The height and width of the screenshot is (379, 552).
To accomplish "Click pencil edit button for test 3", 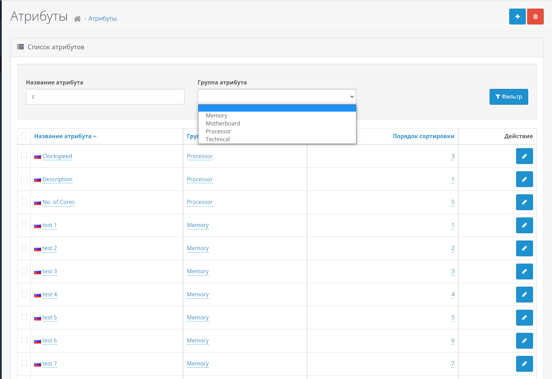I will click(x=524, y=272).
